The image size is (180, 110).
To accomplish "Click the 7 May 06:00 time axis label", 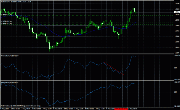I will (26, 109).
